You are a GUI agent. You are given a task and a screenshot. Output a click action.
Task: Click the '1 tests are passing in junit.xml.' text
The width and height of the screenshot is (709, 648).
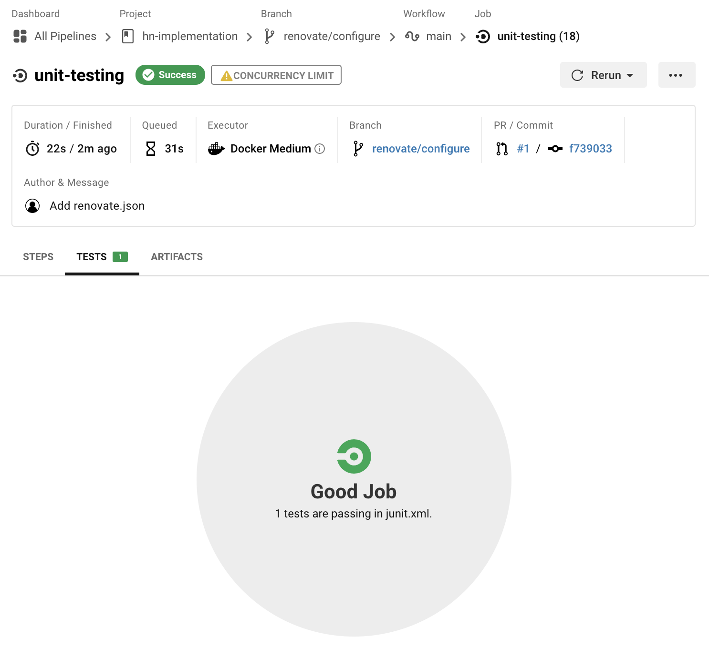(354, 514)
